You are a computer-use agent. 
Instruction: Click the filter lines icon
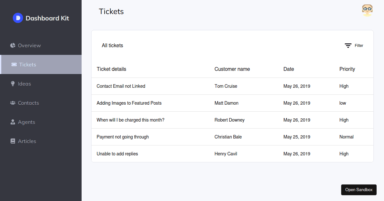(348, 46)
